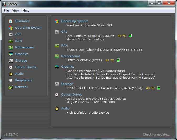Click the RAM stick icon in sidebar
This screenshot has width=177, height=140.
tap(11, 41)
